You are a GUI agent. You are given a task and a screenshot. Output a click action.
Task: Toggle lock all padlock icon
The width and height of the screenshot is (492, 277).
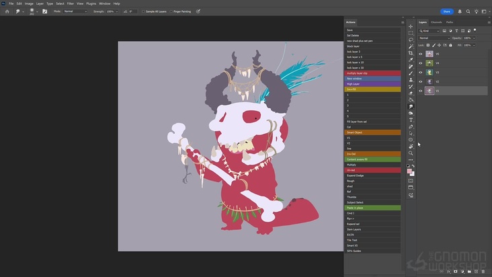[x=450, y=45]
